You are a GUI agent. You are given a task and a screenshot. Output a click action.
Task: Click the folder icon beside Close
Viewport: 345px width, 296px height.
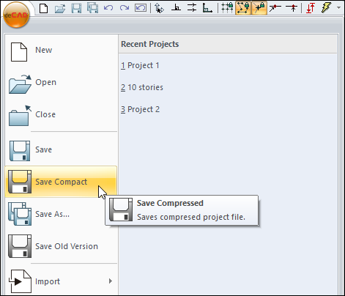(x=20, y=116)
